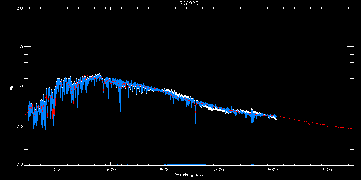Click the 0.5 y-axis tick label
361x180 pixels.
click(x=20, y=126)
